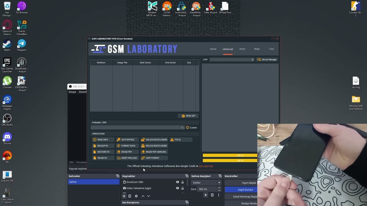The width and height of the screenshot is (367, 206).
Task: Click the Partition column header
Action: tap(101, 62)
